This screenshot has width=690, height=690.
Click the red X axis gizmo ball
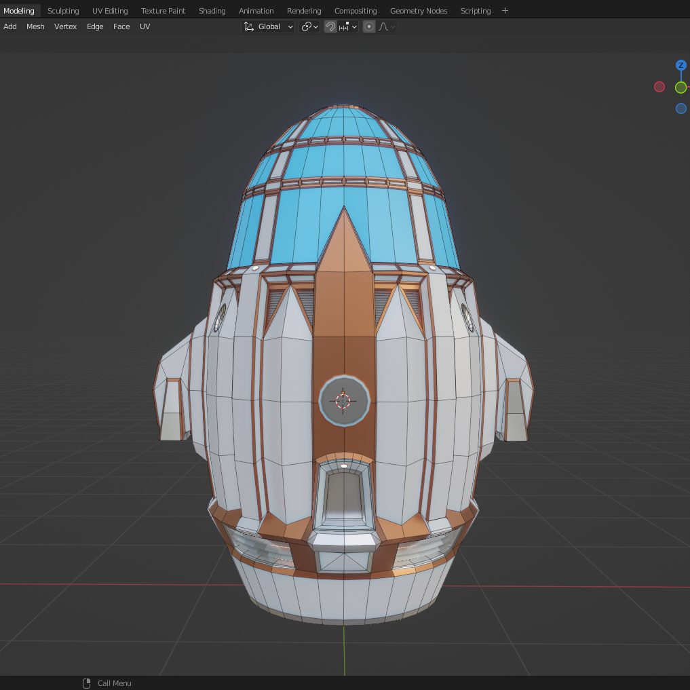(659, 87)
